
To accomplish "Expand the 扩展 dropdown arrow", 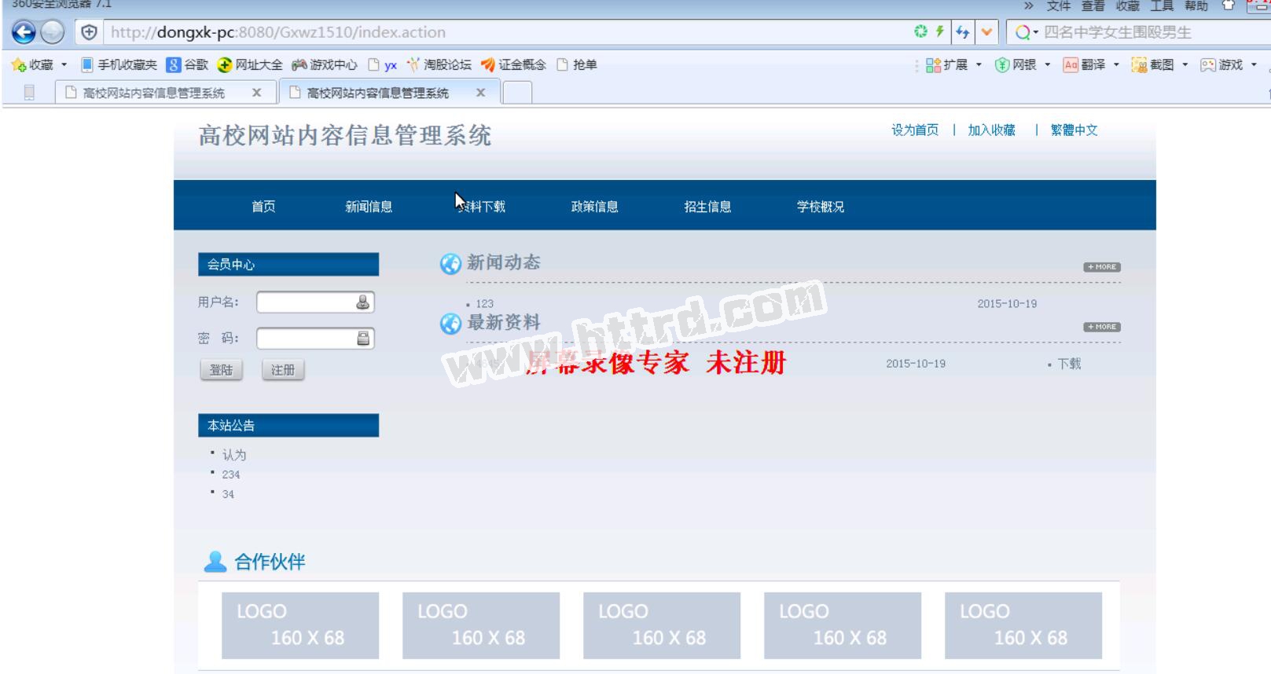I will (x=979, y=64).
